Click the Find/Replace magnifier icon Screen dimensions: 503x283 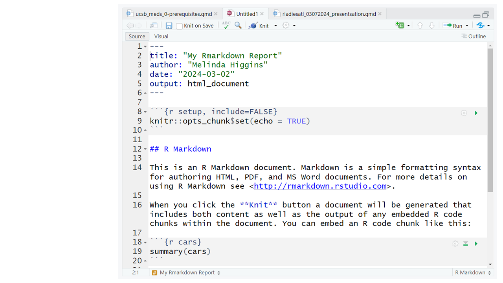(238, 25)
